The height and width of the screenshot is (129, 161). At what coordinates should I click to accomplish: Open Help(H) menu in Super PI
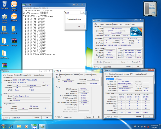[x=45, y=8]
